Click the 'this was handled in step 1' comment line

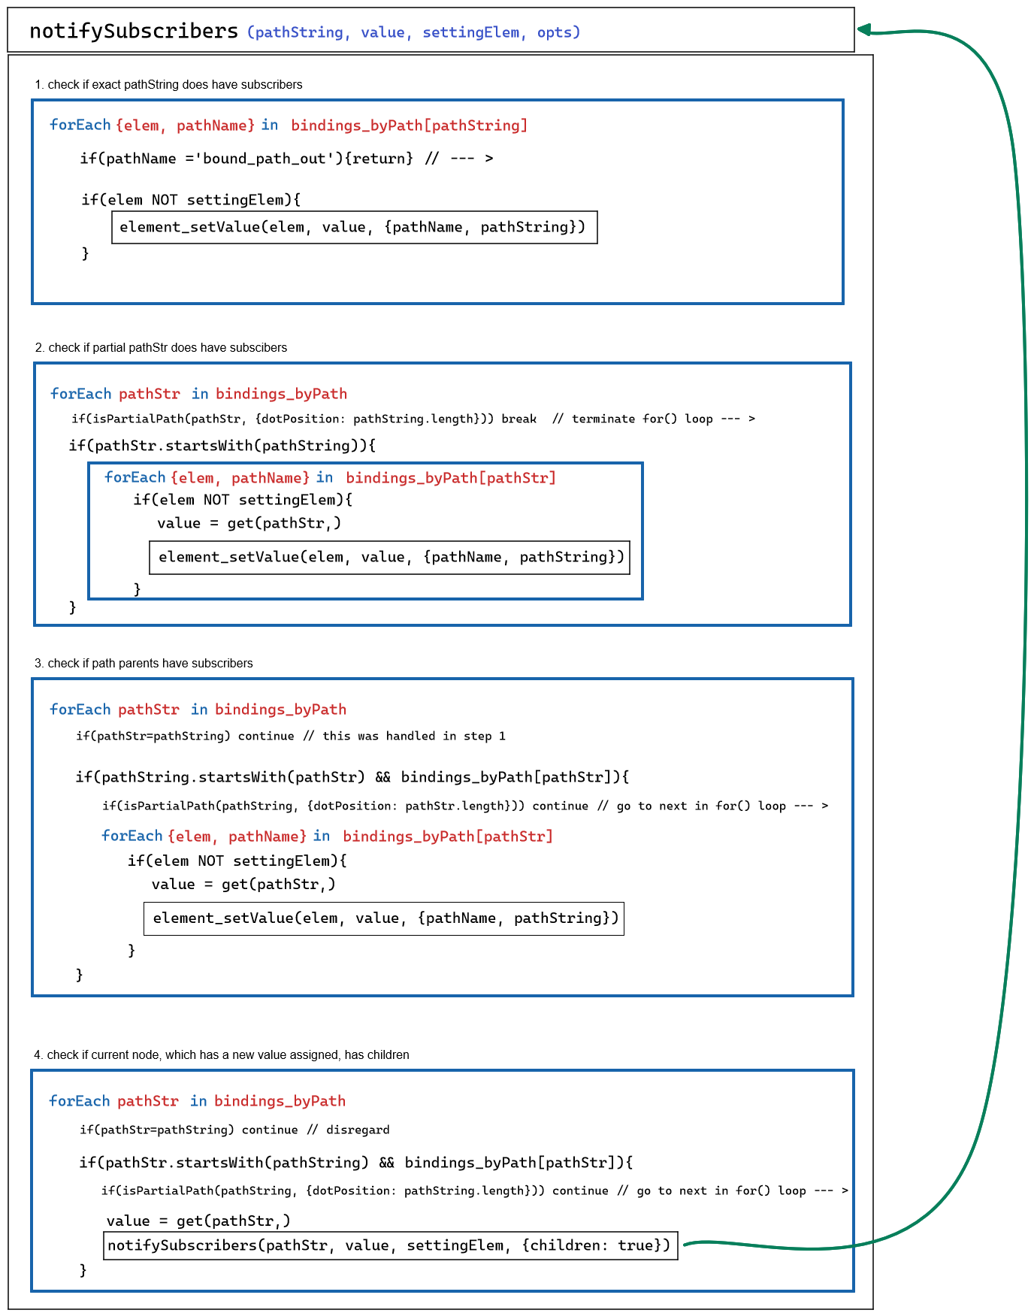[x=290, y=737]
